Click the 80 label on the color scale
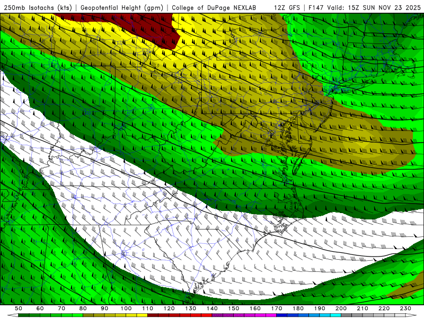Viewport: 424px width, 318px height. click(83, 308)
